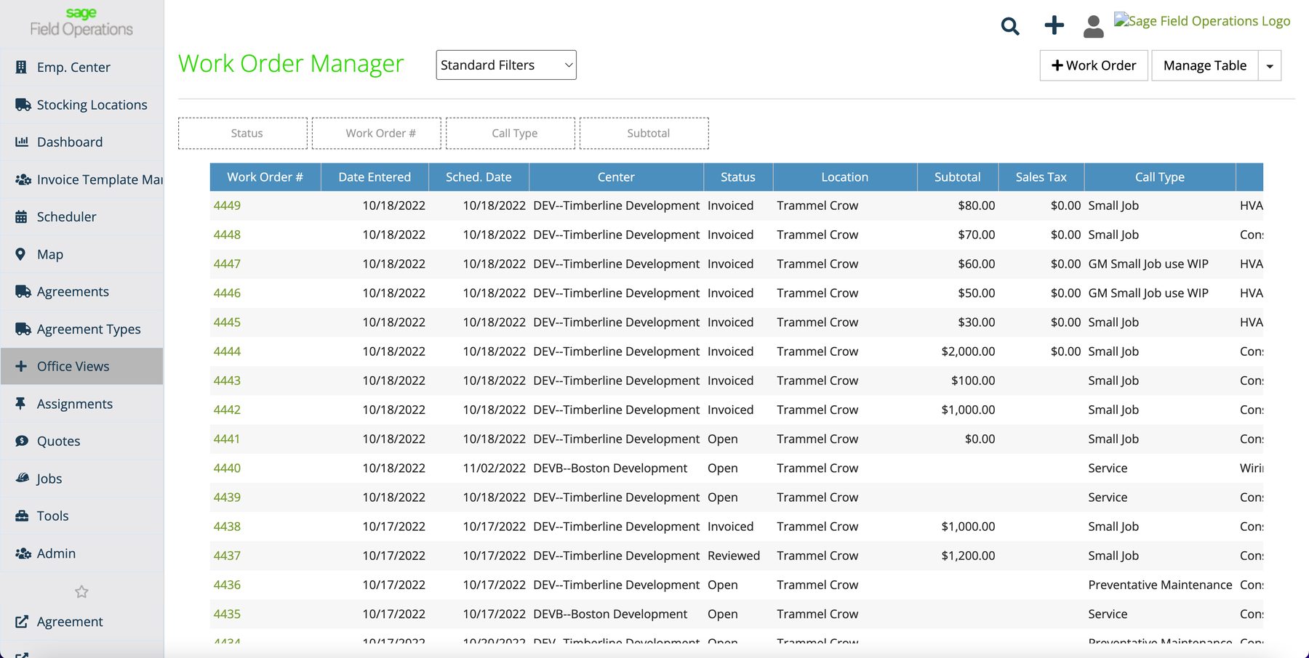Viewport: 1309px width, 658px height.
Task: Click the Stocking Locations truck icon
Action: [x=23, y=105]
